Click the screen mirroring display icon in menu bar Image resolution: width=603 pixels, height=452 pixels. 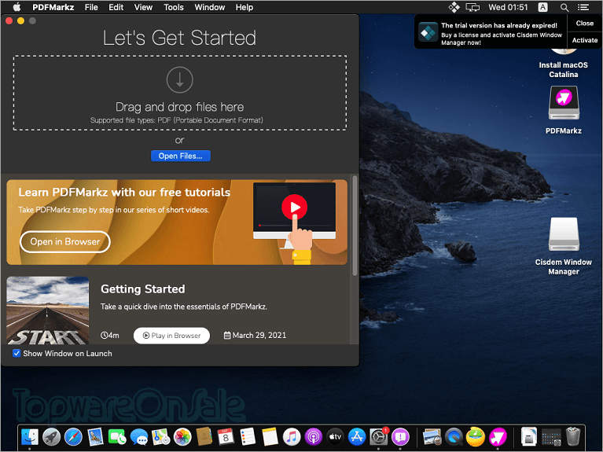[x=472, y=7]
